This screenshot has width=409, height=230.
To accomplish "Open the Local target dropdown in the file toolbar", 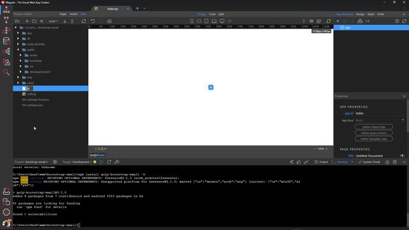I will pos(53,21).
